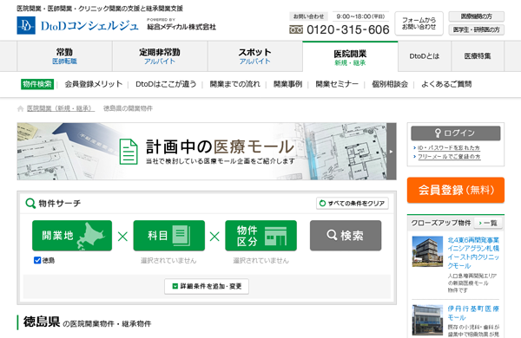Click the ログイン button
The height and width of the screenshot is (338, 521).
pos(456,133)
